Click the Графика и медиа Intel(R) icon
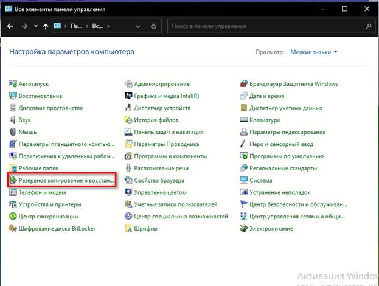Screen dimensions: 379x286 pyautogui.click(x=128, y=96)
